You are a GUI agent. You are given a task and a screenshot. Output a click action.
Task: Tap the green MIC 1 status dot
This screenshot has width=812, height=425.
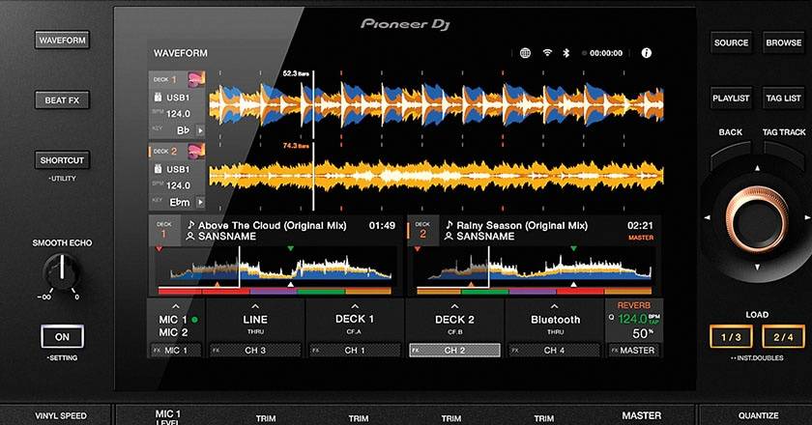point(194,320)
